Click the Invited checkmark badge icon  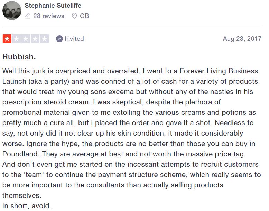59,39
